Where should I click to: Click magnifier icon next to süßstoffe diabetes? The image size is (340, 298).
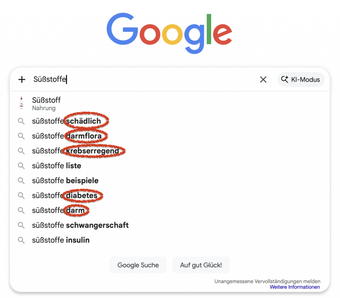tap(21, 195)
